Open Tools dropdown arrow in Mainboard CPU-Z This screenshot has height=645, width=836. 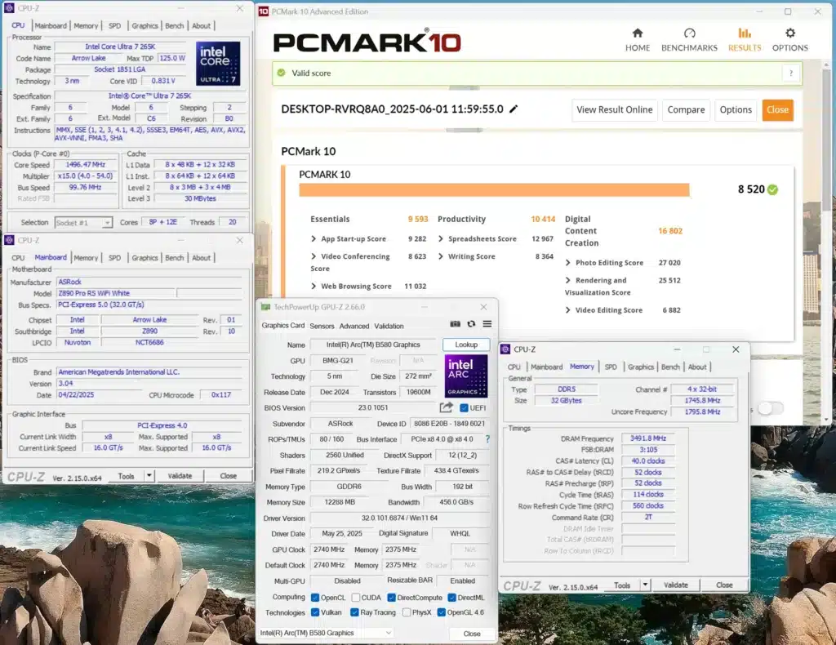[x=149, y=476]
